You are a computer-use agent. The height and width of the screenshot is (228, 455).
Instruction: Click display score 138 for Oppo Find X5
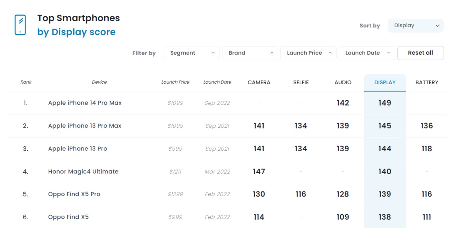point(385,217)
